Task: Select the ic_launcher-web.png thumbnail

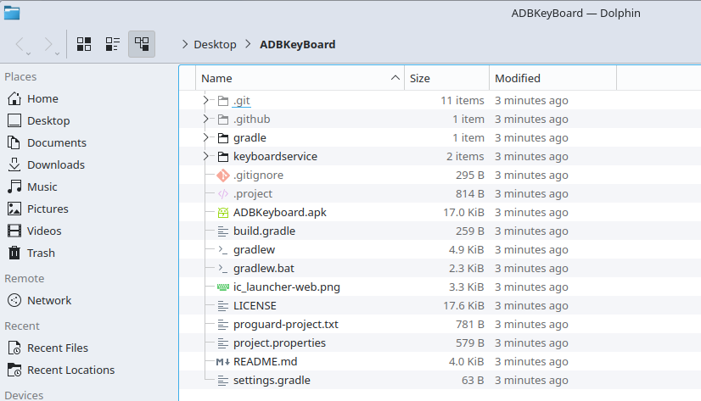Action: pos(223,287)
